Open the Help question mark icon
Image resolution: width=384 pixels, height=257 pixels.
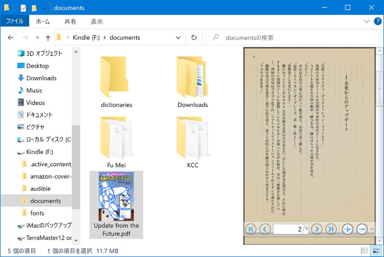[378, 21]
